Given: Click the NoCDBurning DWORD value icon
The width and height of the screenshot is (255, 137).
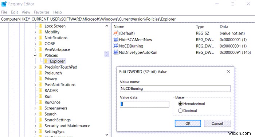Looking at the screenshot, I should point(115,46).
